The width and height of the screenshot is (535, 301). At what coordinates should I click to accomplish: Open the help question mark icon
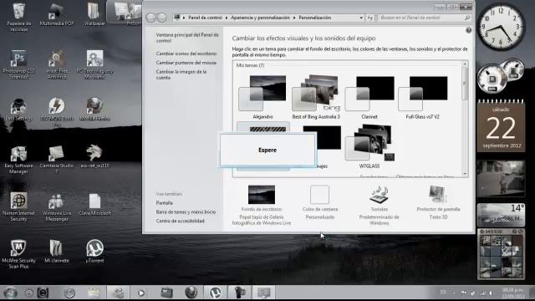(x=468, y=30)
